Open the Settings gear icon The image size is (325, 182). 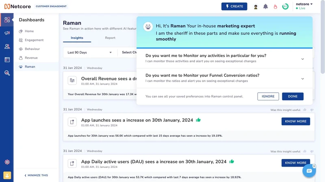(7, 162)
